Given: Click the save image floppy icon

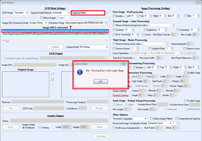Looking at the screenshot, I should click(x=53, y=79).
